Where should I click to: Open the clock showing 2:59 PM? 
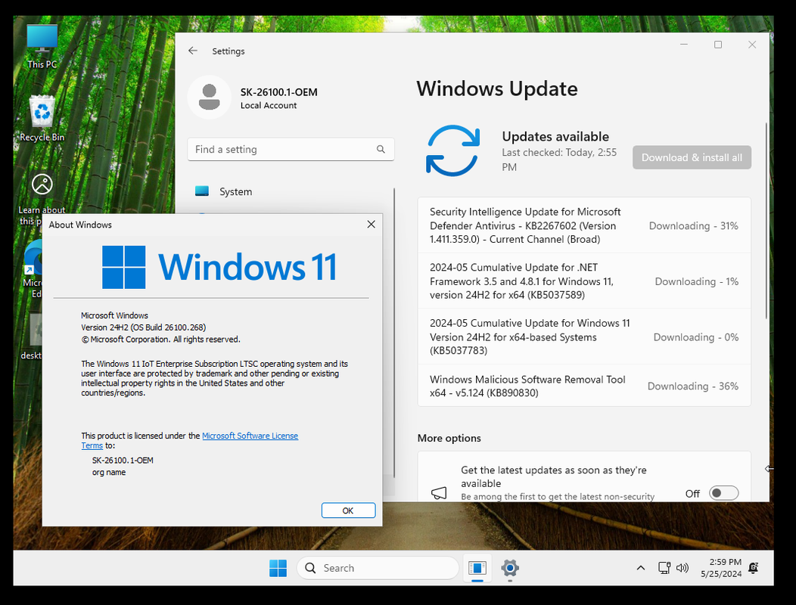tap(721, 568)
